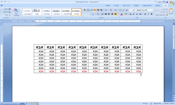
Task: Toggle Superscript formatting
Action: coord(134,14)
